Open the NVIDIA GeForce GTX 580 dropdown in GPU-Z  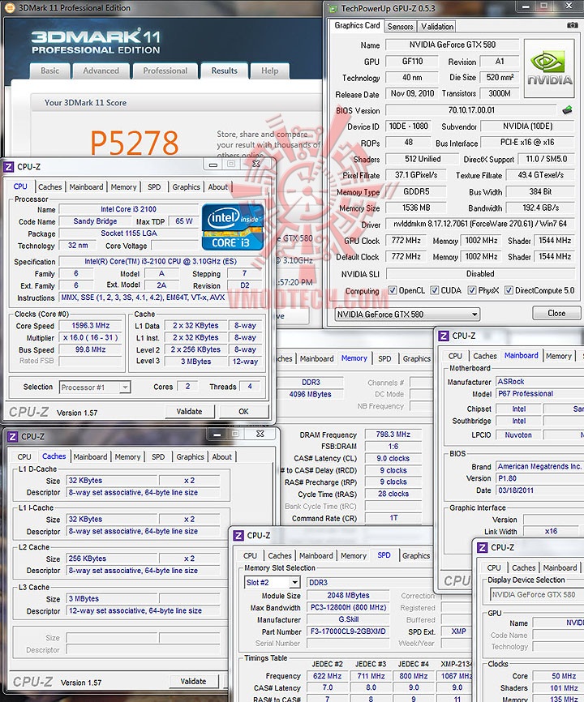[407, 315]
